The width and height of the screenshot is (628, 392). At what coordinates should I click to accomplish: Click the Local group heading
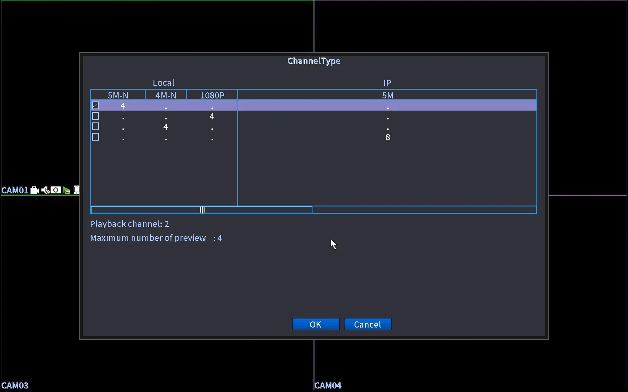tap(164, 83)
